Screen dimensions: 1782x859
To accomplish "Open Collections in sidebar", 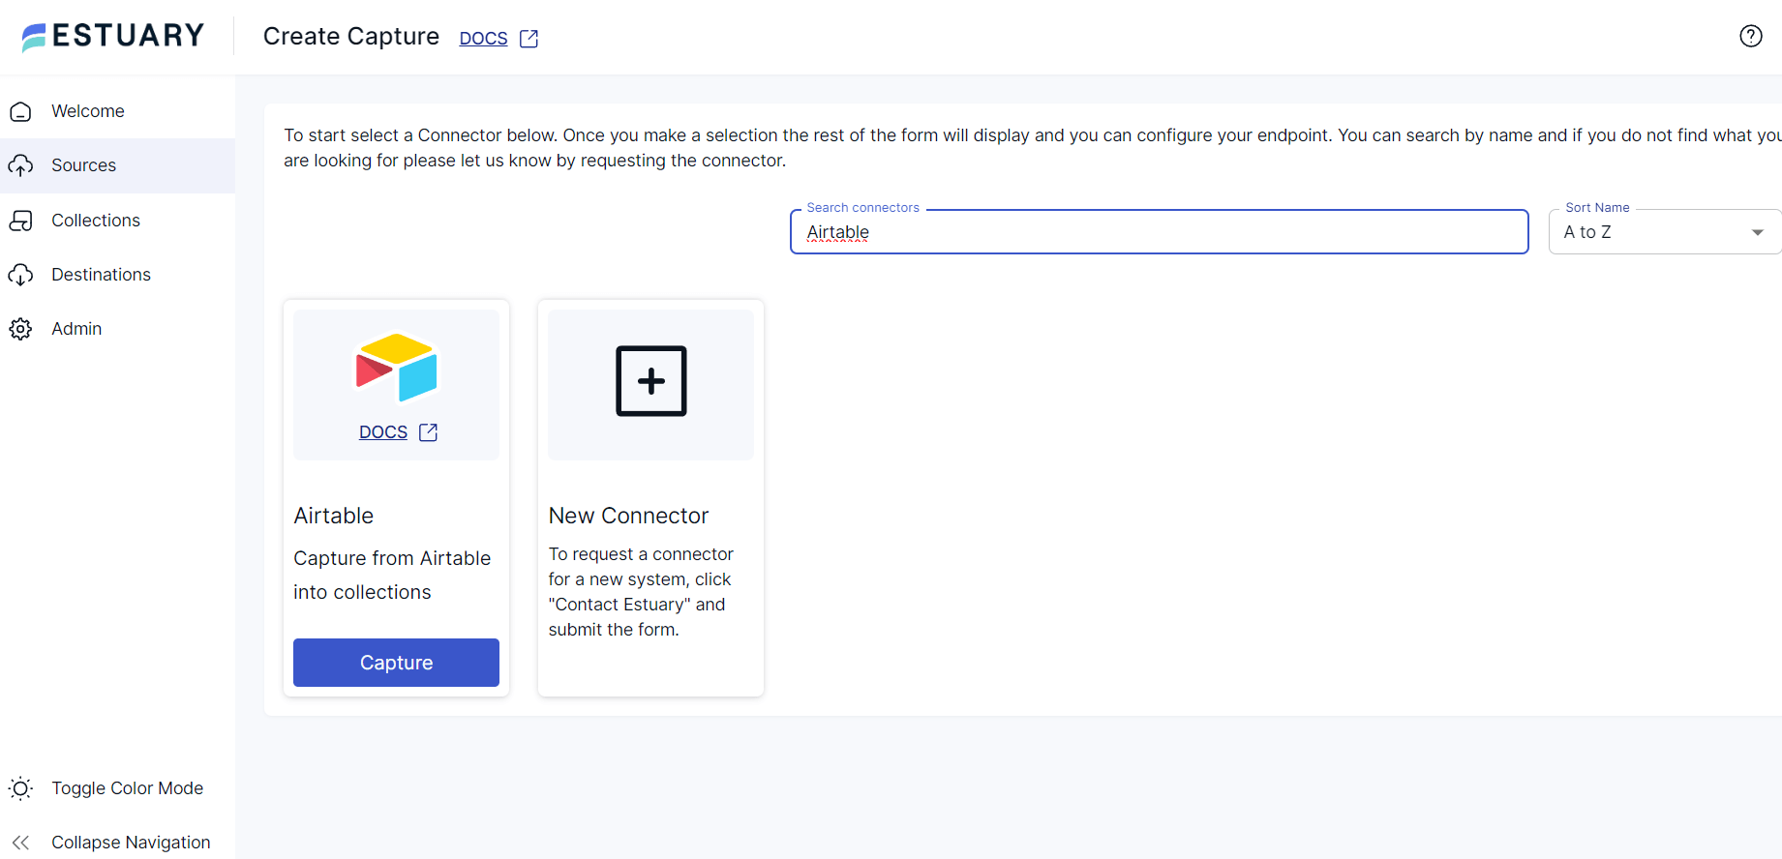I will tap(117, 221).
